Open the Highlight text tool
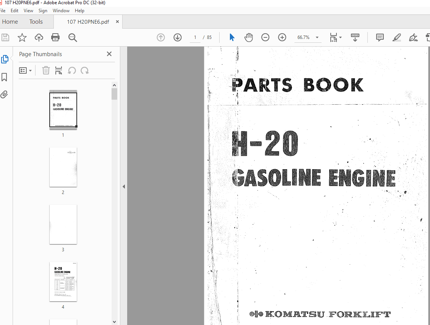Screen dimensions: 430x325 (x=396, y=37)
